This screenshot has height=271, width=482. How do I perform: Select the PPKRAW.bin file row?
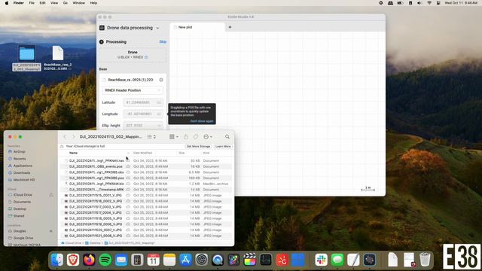click(146, 184)
